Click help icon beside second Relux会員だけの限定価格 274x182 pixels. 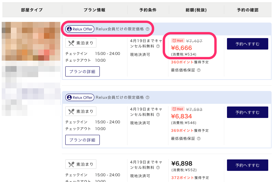(147, 97)
